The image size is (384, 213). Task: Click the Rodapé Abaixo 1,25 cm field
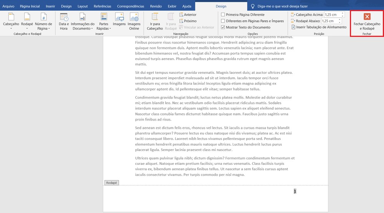[329, 21]
